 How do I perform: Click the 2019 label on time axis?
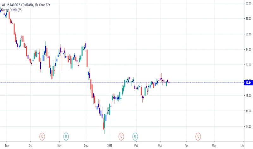pyautogui.click(x=109, y=146)
